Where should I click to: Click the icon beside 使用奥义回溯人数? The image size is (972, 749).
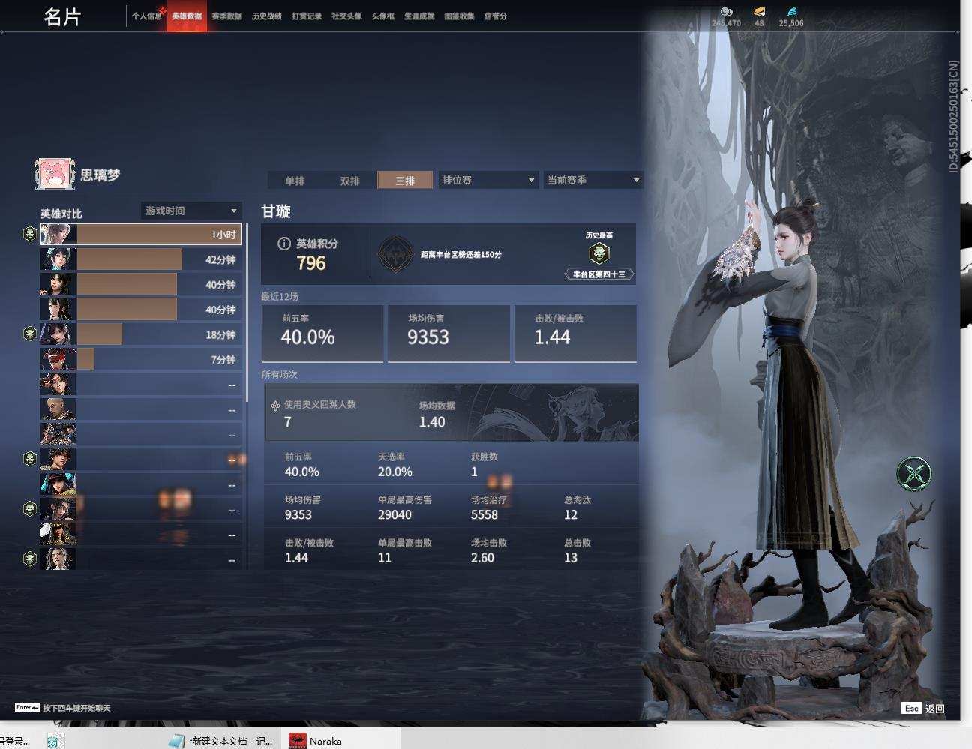(x=275, y=405)
